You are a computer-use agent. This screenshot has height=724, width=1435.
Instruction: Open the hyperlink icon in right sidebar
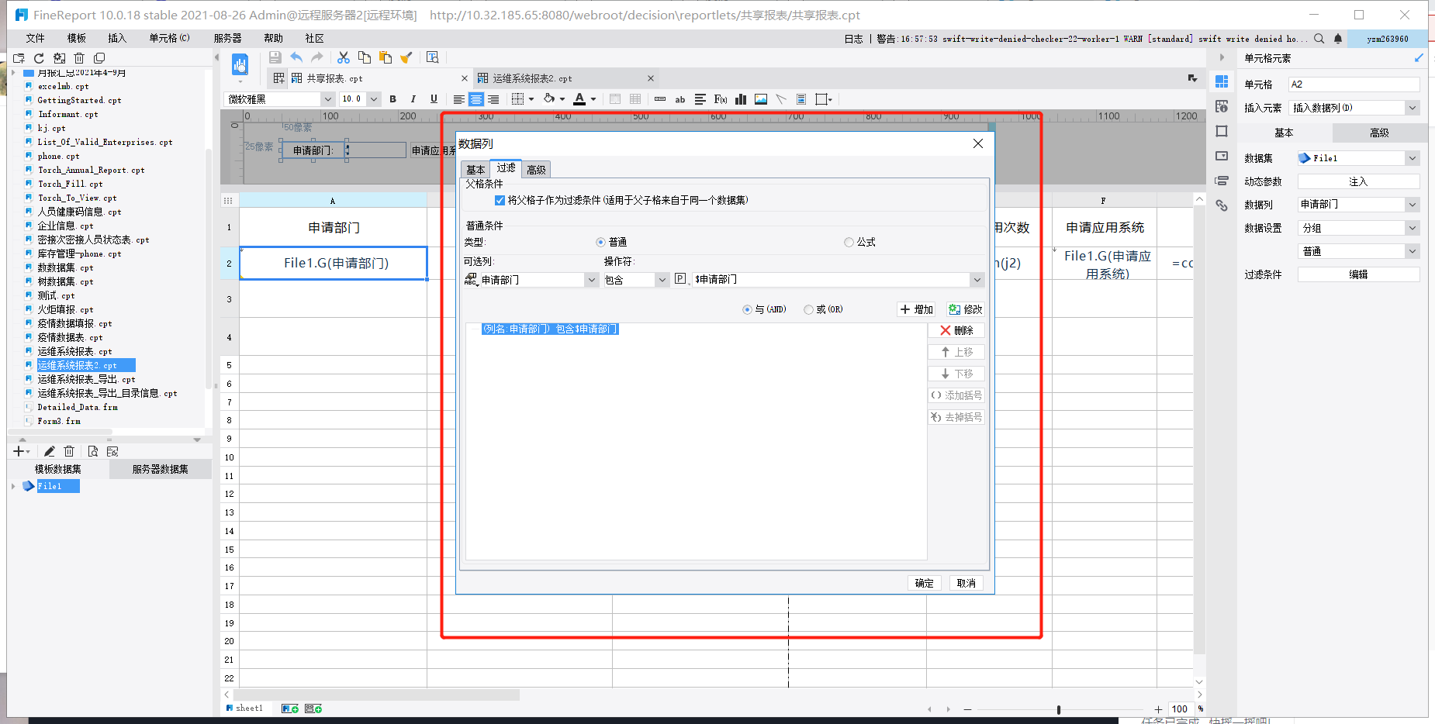1222,205
